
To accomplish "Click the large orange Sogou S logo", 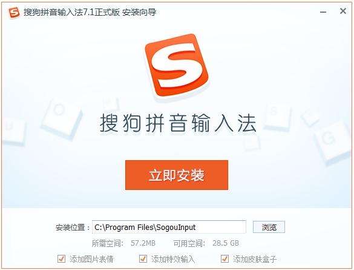I will tap(177, 65).
